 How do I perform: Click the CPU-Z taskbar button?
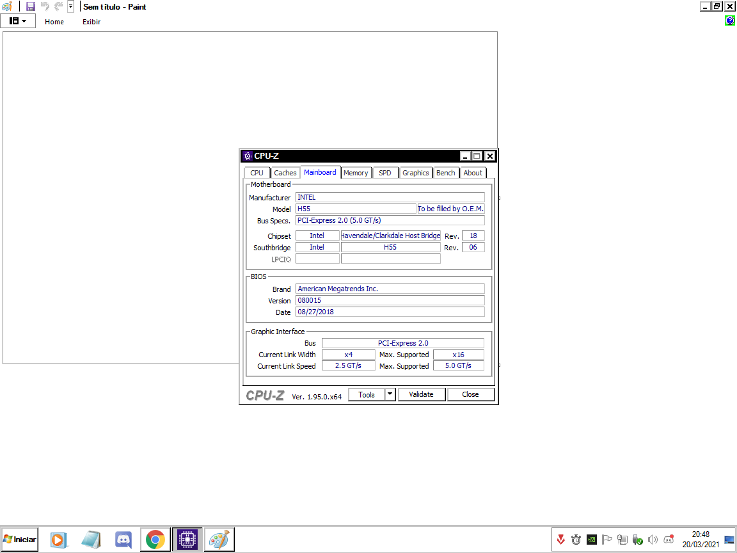click(x=187, y=540)
